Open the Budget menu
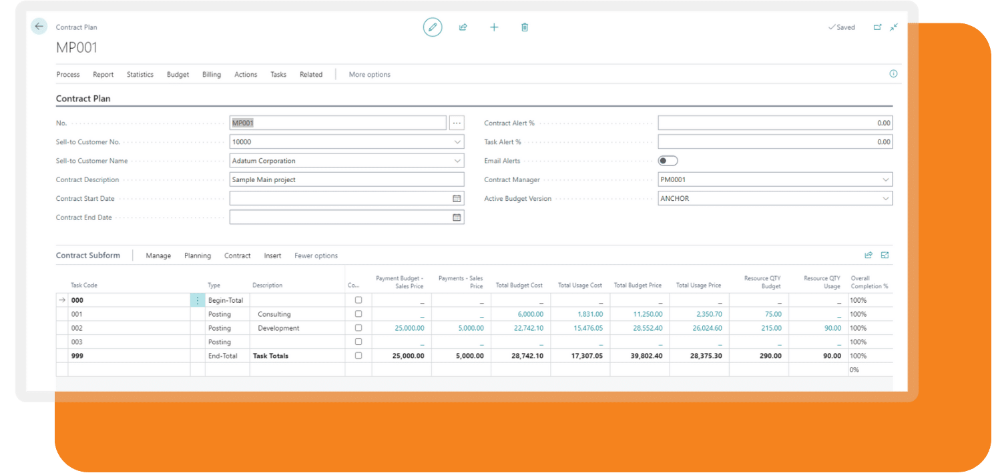Screen dimensions: 992x473 click(x=178, y=75)
